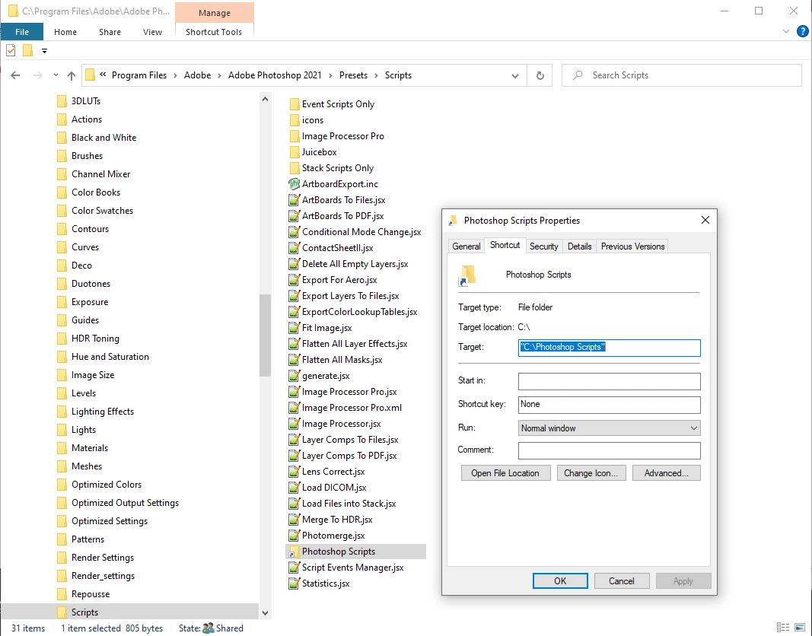Click the Load DICOM.jsx script icon
This screenshot has height=636, width=812.
[x=294, y=488]
